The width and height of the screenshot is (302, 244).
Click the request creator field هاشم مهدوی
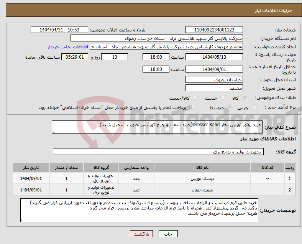tap(166, 47)
